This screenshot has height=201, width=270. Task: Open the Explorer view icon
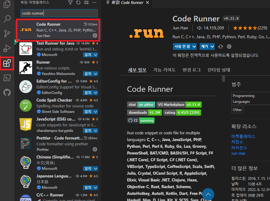pyautogui.click(x=7, y=4)
